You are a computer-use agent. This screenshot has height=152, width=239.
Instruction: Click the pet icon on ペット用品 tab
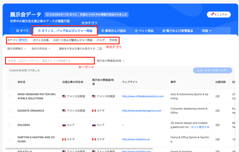136,31
